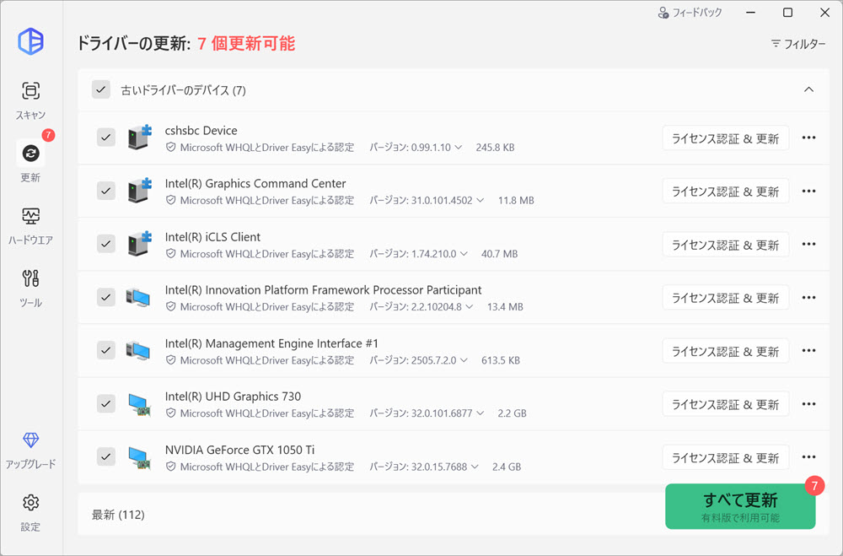Select the NVIDIA GeForce GTX 1050 Ti device name
The width and height of the screenshot is (843, 556).
(239, 450)
